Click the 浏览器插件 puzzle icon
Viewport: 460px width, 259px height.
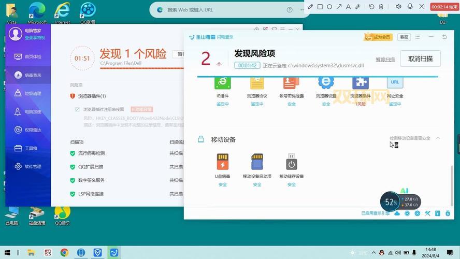coord(361,83)
